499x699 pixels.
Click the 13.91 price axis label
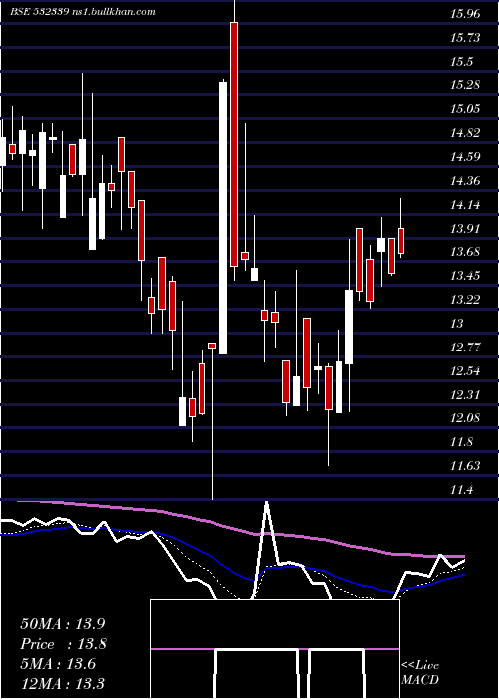465,229
